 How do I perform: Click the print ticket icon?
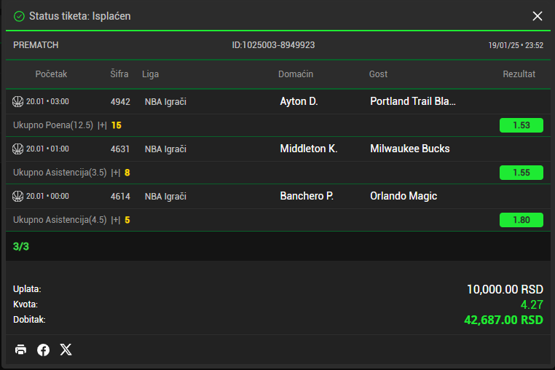click(20, 350)
